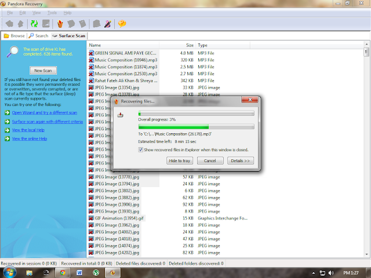Open File Explorer from taskbar
This screenshot has height=278, width=371.
pyautogui.click(x=30, y=273)
